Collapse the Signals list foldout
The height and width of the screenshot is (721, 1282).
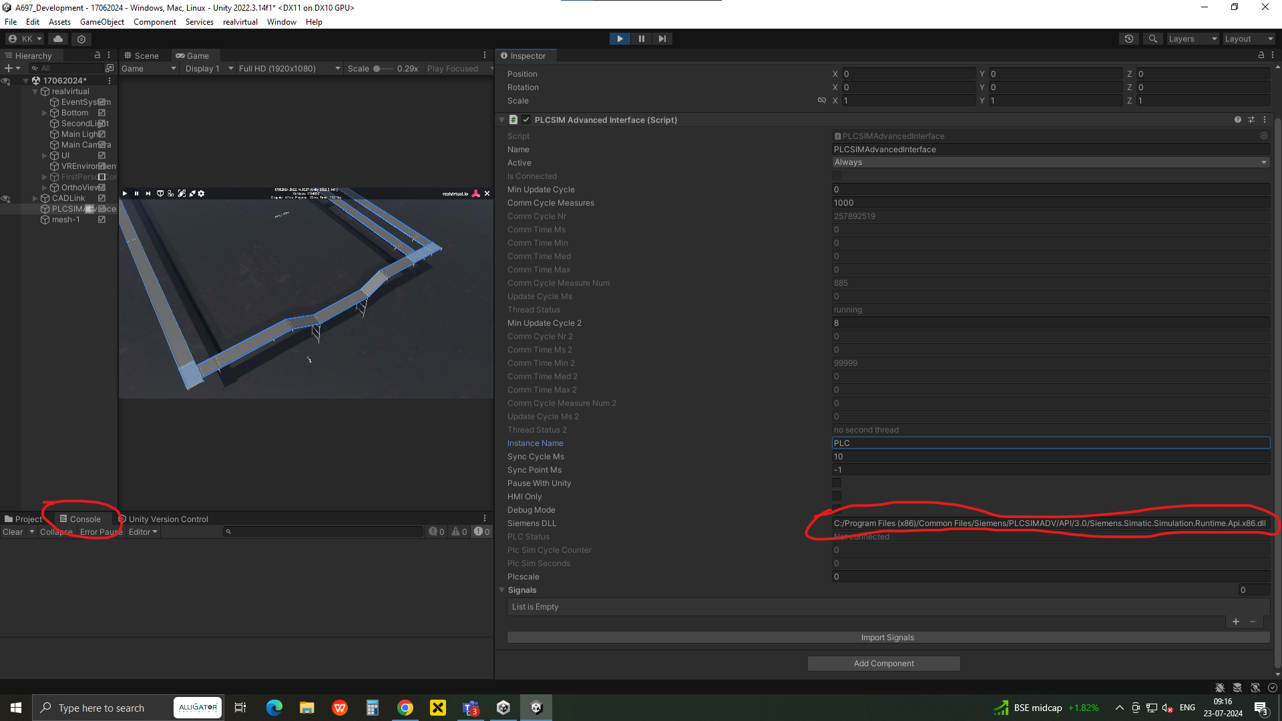[501, 589]
